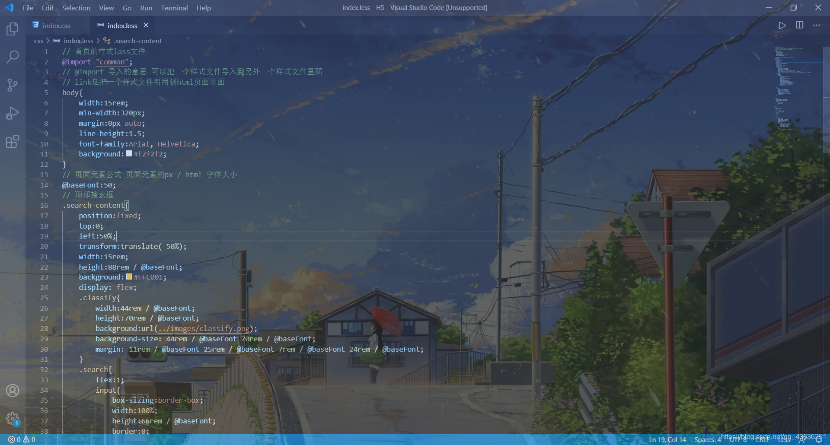Change the UTF-8 encoding setting
Viewport: 830px width, 445px height.
tap(737, 440)
